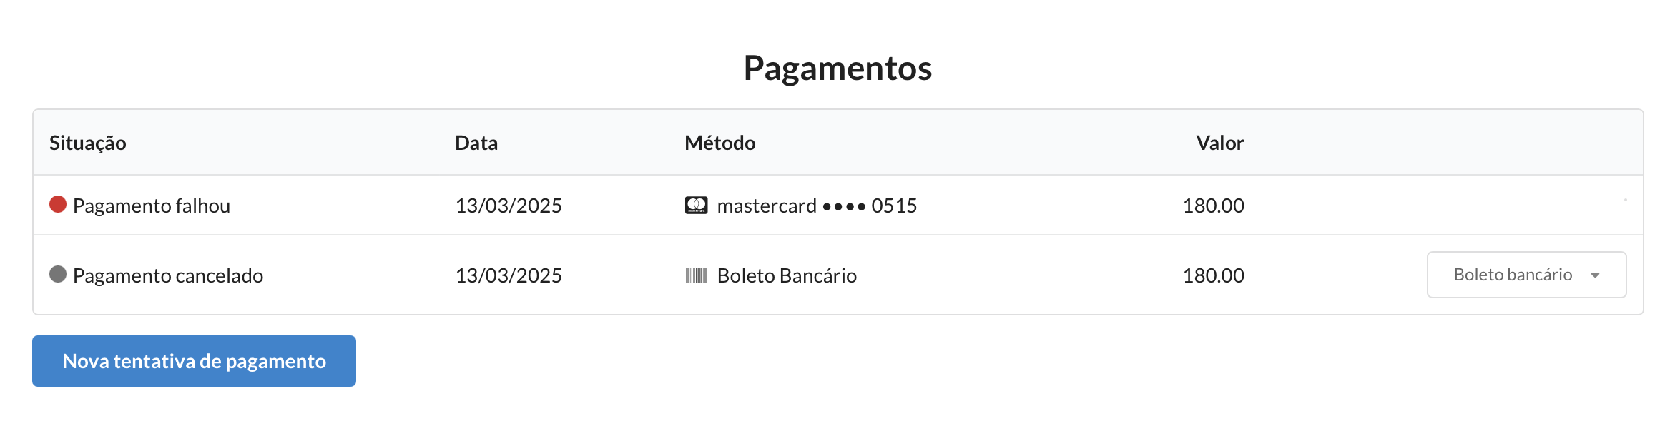Click the red failed-payment status dot
The image size is (1675, 421).
click(x=58, y=205)
